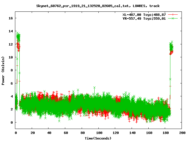Click y-axis tick label 12
Image resolution: width=188 pixels, height=141 pixels.
[11, 44]
